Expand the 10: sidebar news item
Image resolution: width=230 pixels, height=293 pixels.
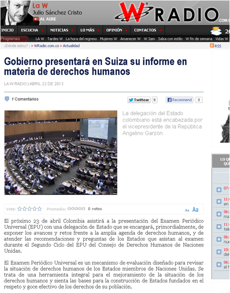click(x=219, y=252)
